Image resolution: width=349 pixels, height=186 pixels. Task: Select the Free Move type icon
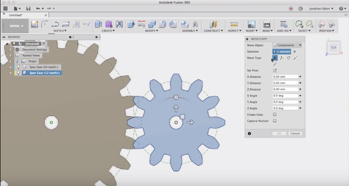pyautogui.click(x=275, y=58)
